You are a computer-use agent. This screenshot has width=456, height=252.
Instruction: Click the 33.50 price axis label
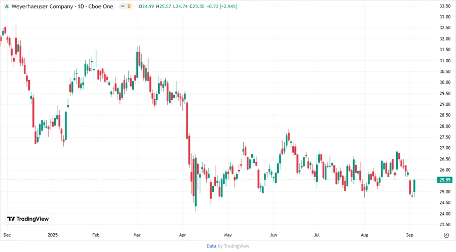(445, 6)
